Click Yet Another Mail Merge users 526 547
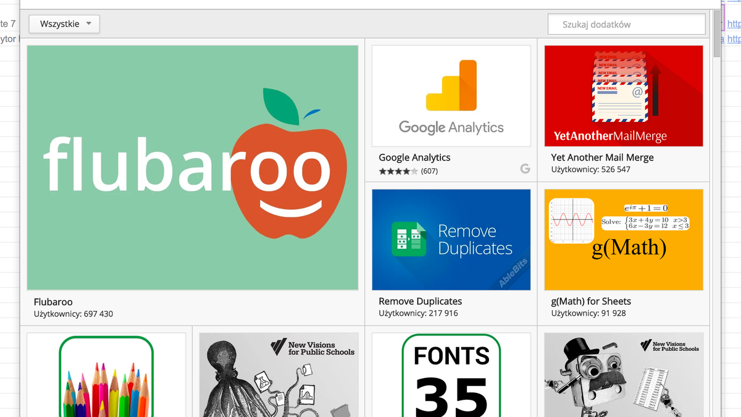 [591, 169]
